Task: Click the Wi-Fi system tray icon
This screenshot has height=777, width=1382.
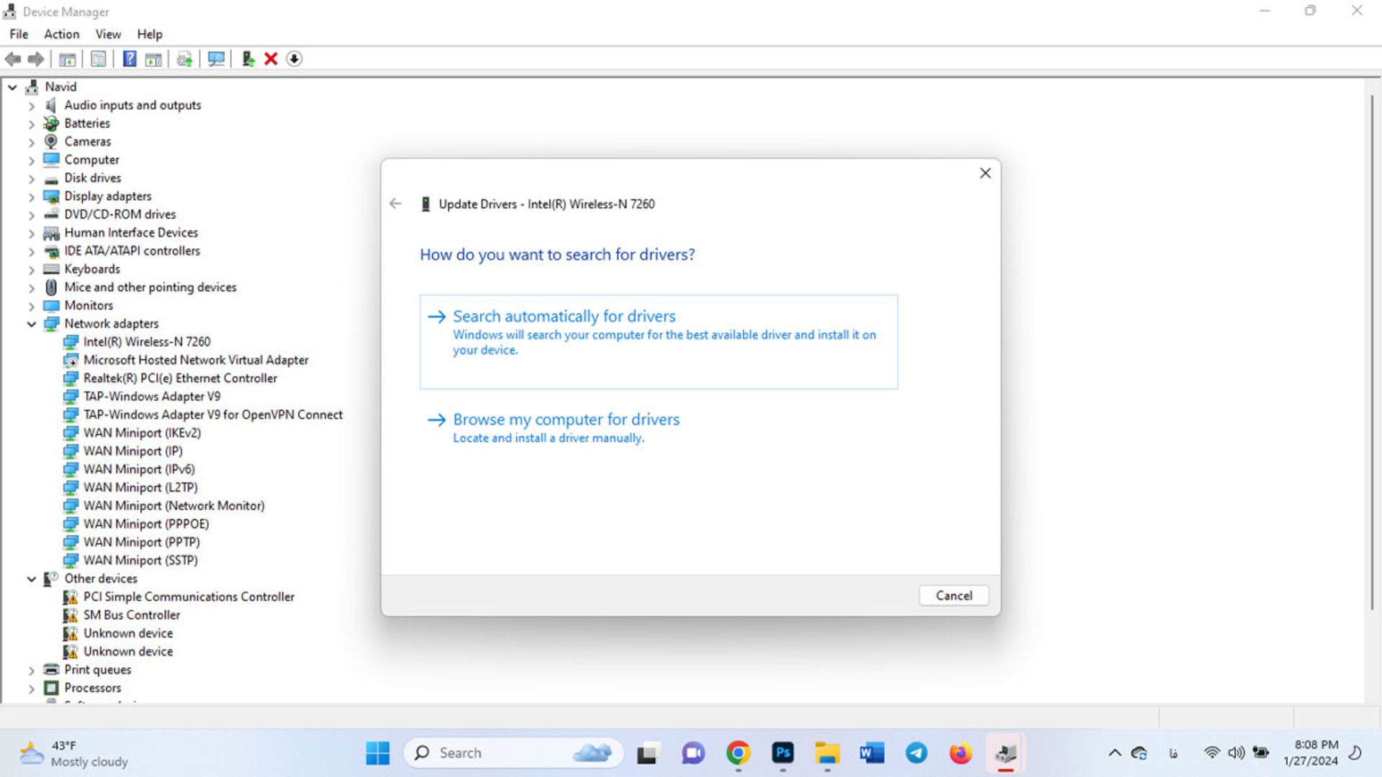Action: (1212, 753)
